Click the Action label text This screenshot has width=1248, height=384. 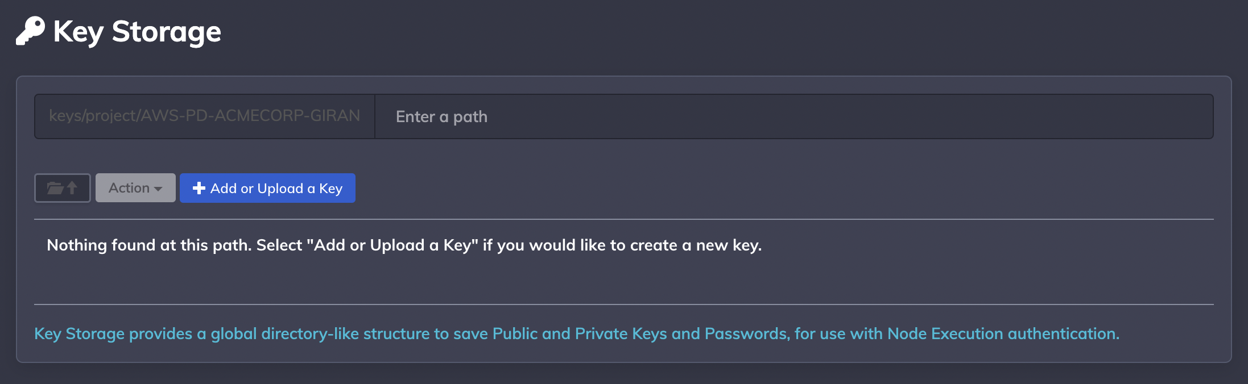pyautogui.click(x=129, y=188)
